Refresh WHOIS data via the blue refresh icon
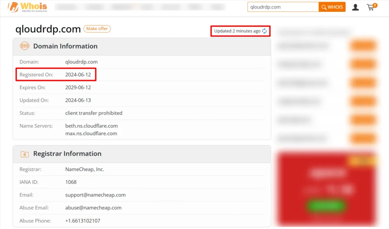Viewport: 389px width, 229px height. pyautogui.click(x=264, y=31)
